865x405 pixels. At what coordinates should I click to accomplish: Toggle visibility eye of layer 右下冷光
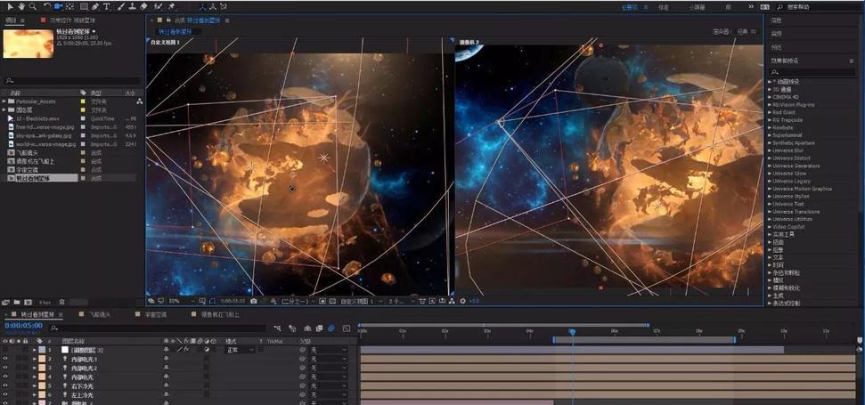[5, 386]
